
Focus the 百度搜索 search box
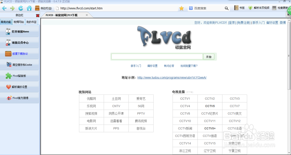pos(208,8)
